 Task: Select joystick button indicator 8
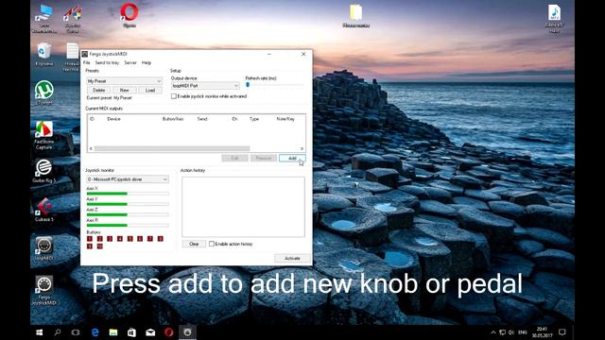click(161, 239)
